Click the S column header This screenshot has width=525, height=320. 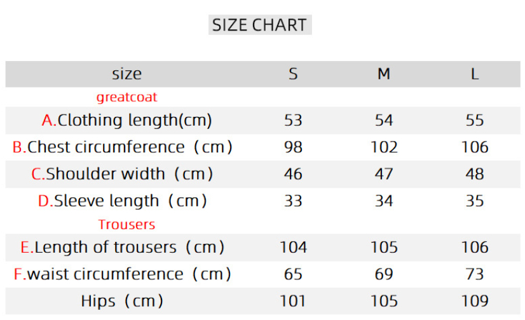point(293,74)
